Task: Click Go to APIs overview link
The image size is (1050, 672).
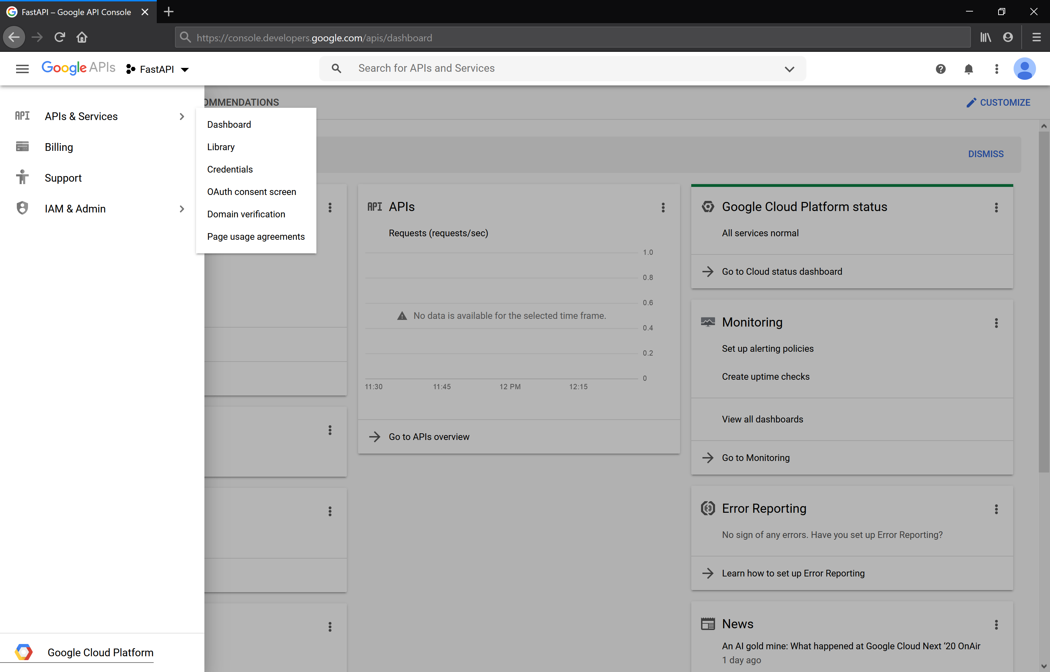Action: tap(428, 437)
